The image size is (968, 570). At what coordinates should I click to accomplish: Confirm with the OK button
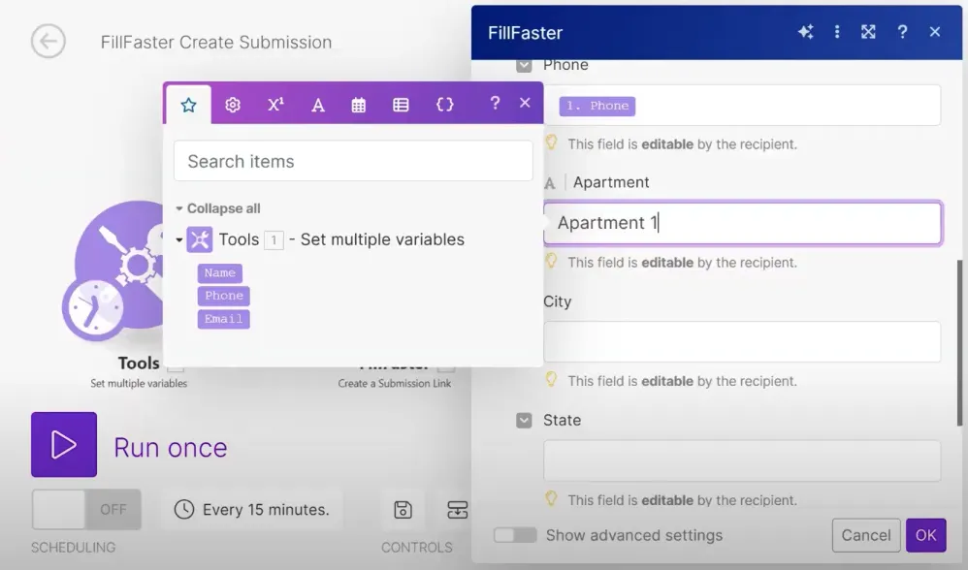click(x=925, y=535)
